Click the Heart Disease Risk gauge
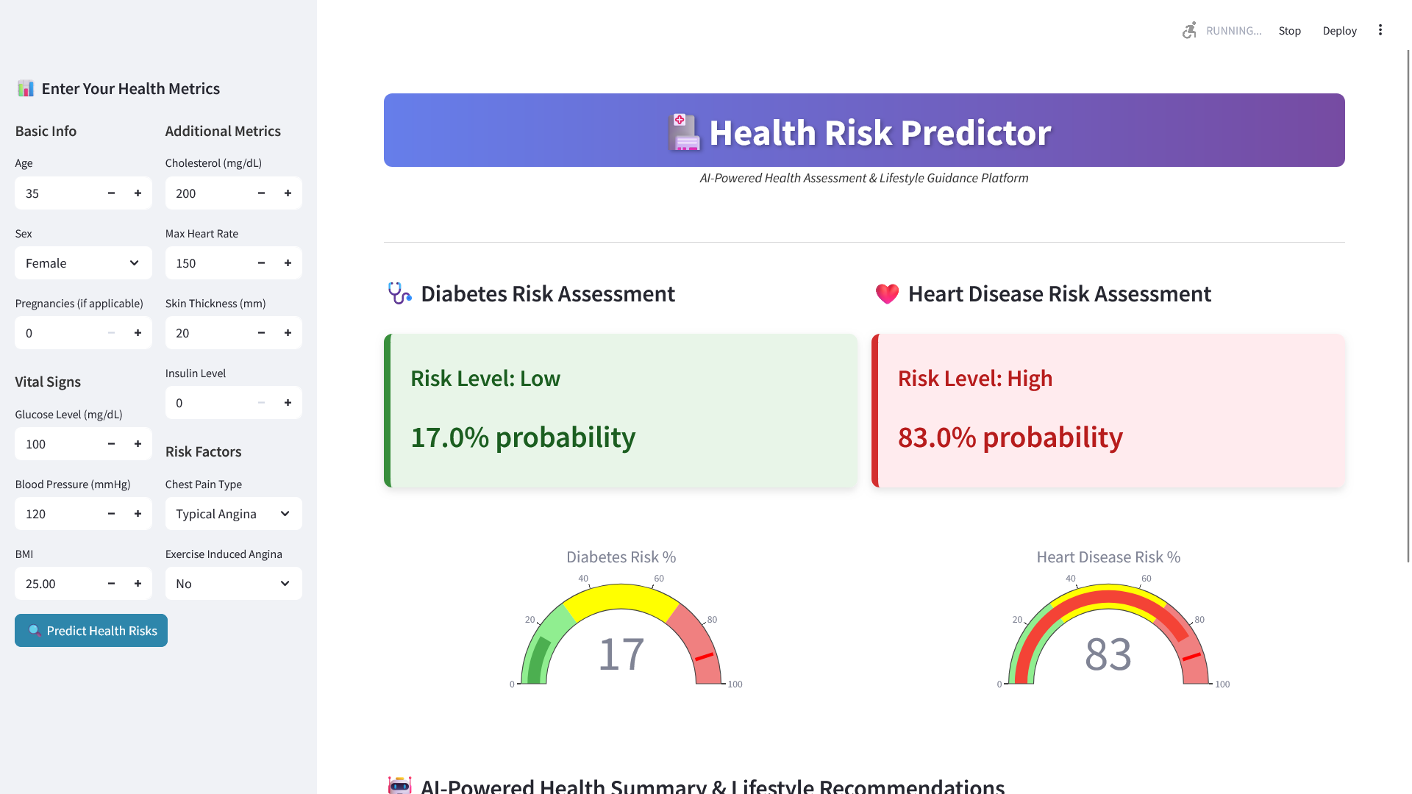The height and width of the screenshot is (794, 1412). (1108, 632)
